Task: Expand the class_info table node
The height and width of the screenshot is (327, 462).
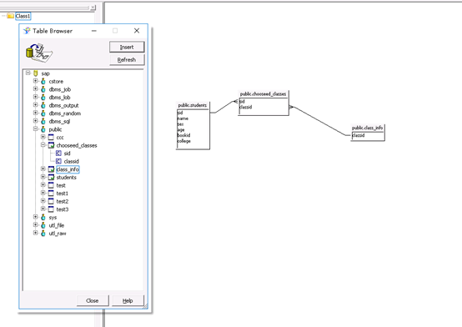Action: (x=43, y=169)
